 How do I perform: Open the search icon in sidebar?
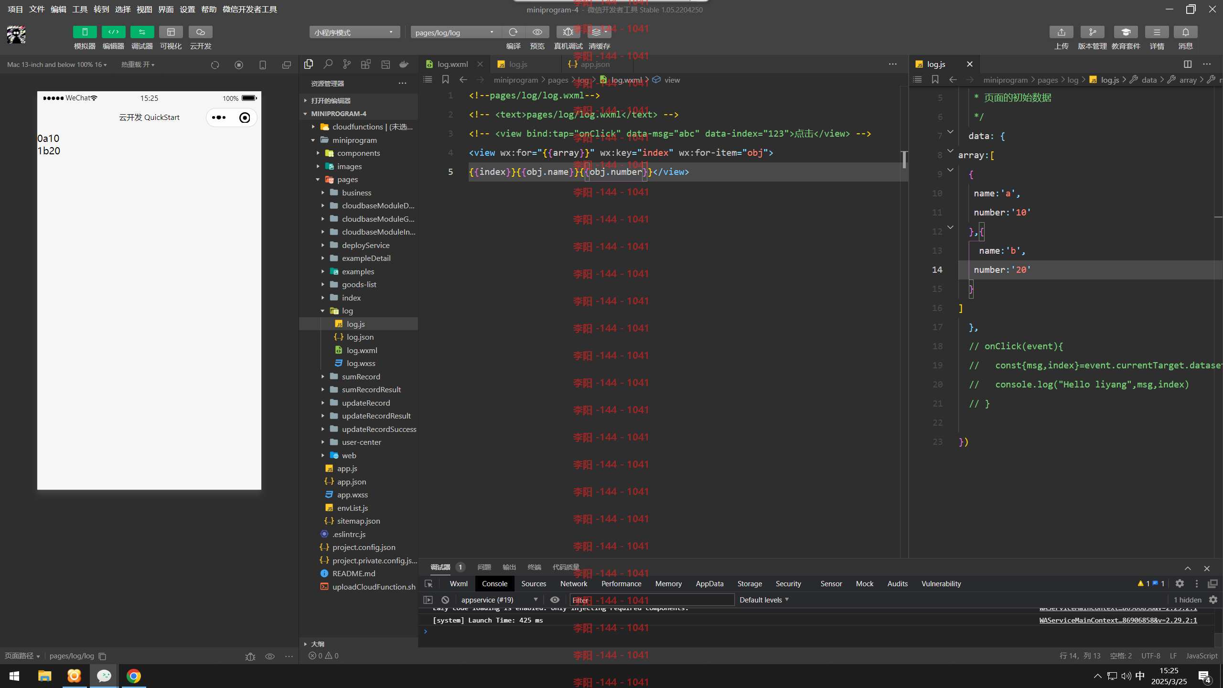point(328,64)
